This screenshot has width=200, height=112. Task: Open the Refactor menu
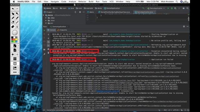click(x=82, y=2)
